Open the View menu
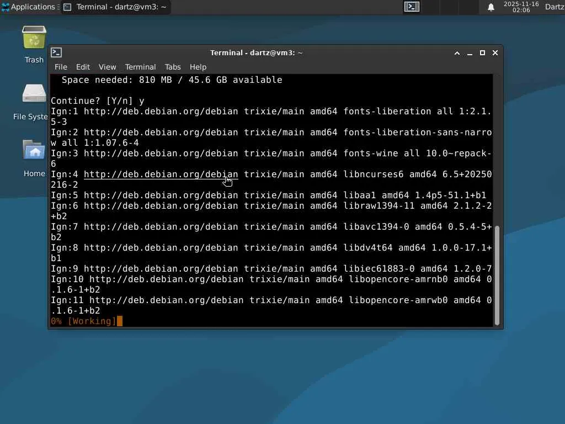Viewport: 565px width, 424px height. (x=108, y=67)
